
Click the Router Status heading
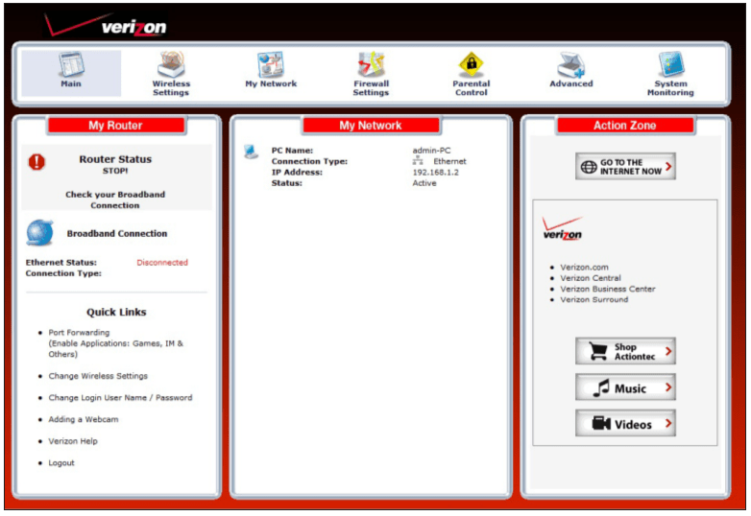115,159
